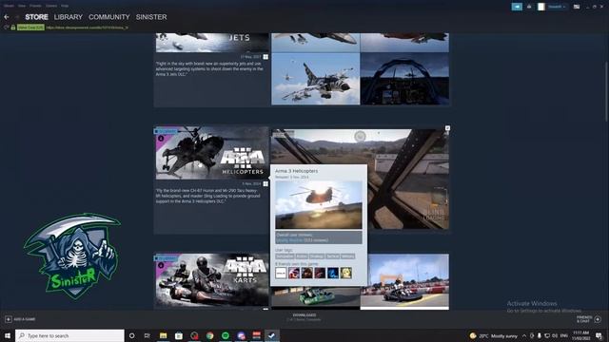
Task: Click the third user tag in popup
Action: (x=317, y=256)
